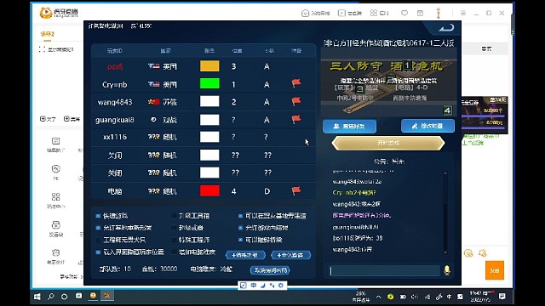Open 我的房间 in the Huya top bar
This screenshot has height=306, width=545.
pos(316,14)
